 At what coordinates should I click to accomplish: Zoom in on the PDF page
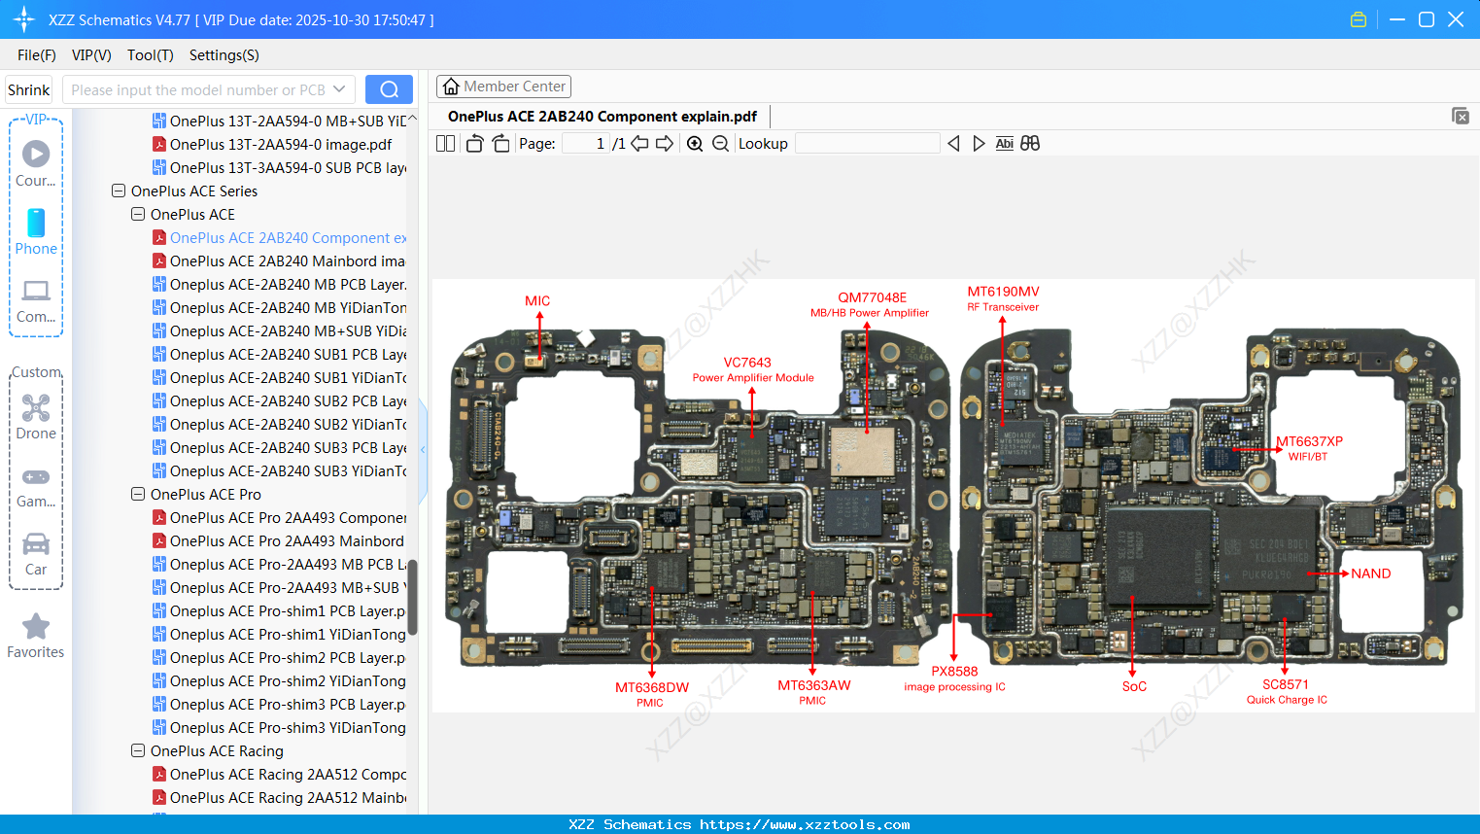(x=695, y=143)
